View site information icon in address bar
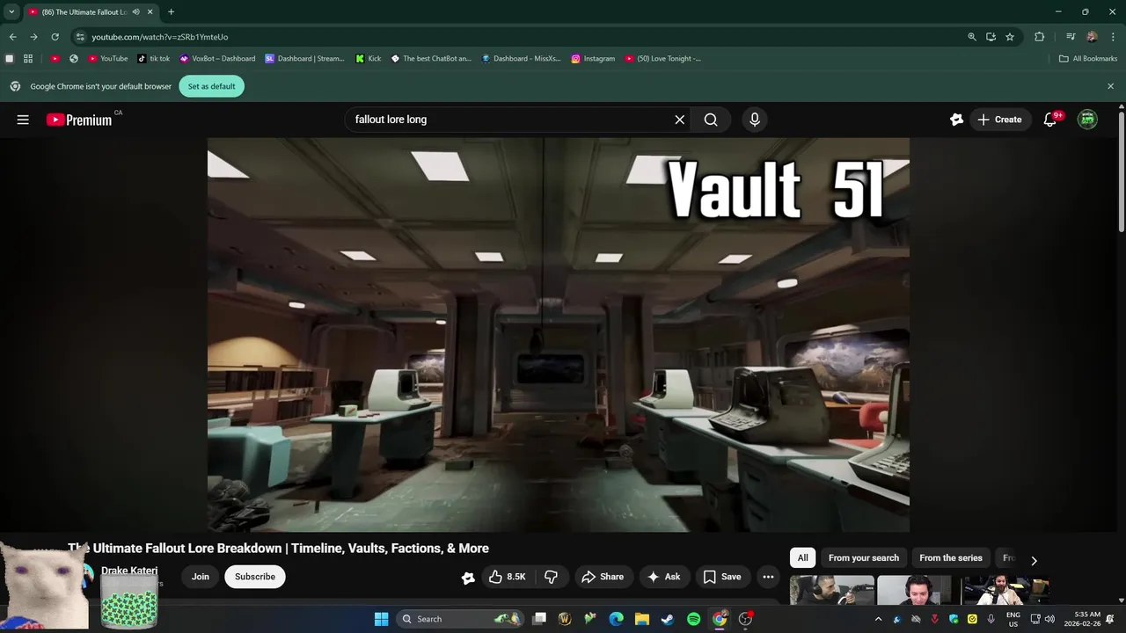Screen dimensions: 1126x633 pyautogui.click(x=80, y=37)
